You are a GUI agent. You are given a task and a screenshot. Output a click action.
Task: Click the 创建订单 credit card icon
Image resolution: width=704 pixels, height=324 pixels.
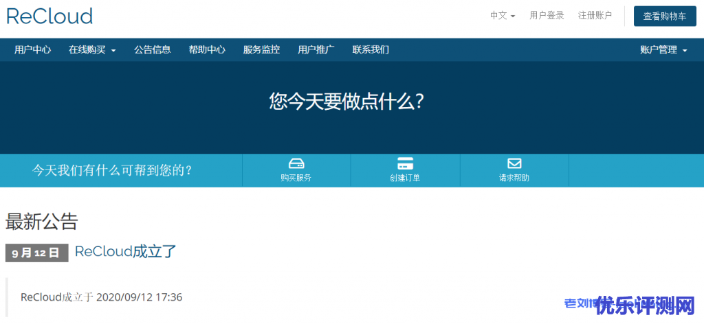point(405,163)
